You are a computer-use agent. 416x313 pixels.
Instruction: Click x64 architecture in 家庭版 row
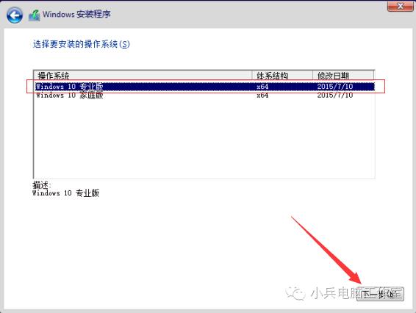pos(262,95)
